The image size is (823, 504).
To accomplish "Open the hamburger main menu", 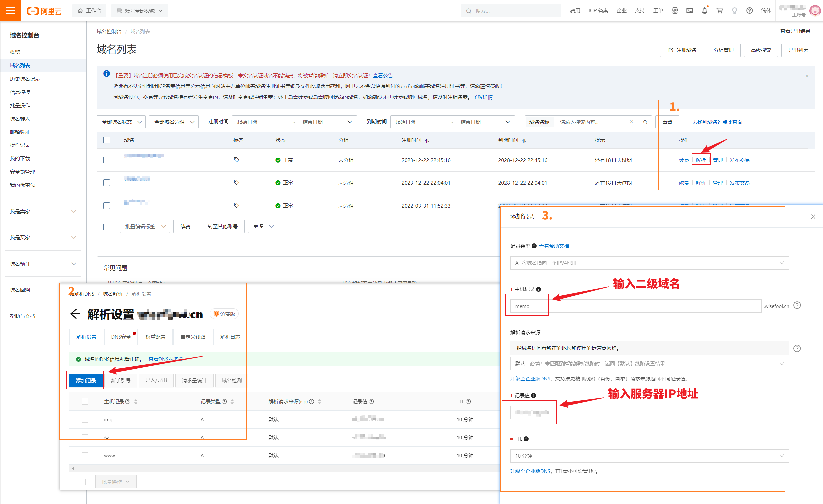I will 10,11.
